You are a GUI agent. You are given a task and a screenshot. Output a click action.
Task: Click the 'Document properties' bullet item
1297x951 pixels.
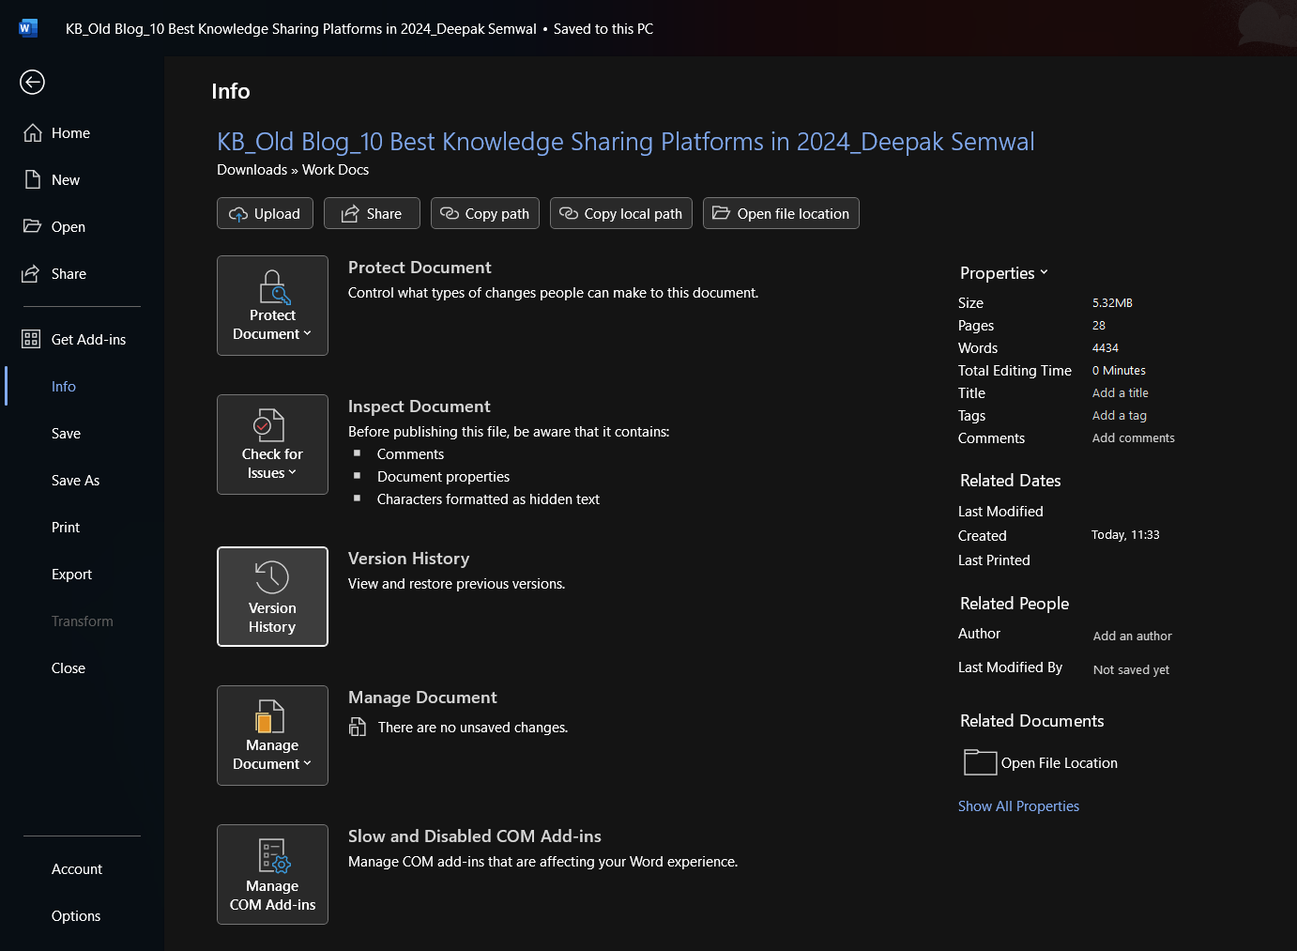pyautogui.click(x=443, y=477)
